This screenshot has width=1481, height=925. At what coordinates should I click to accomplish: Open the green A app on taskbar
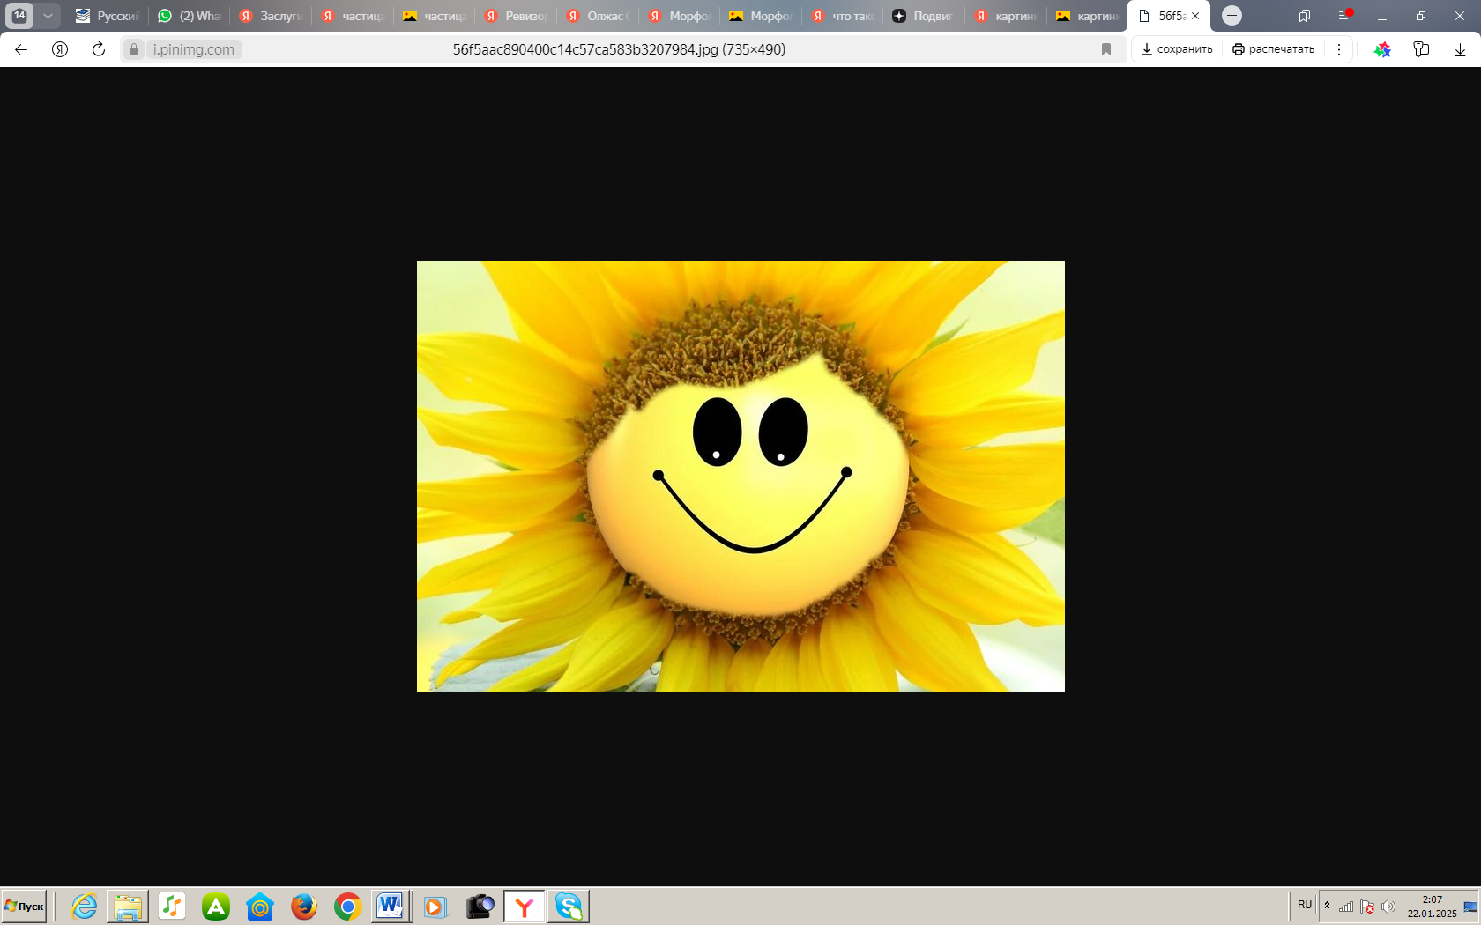click(216, 906)
